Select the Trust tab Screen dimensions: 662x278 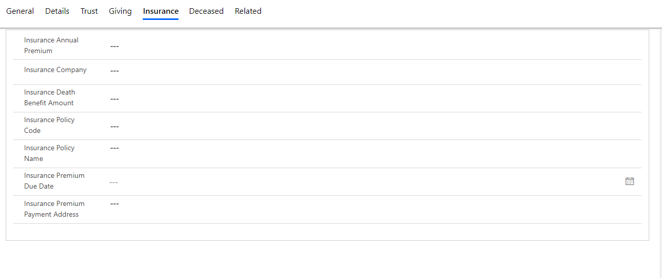[89, 11]
